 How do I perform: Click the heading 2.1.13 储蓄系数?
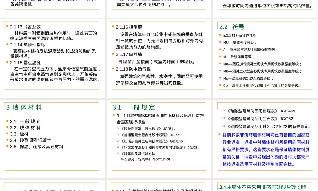tap(25, 27)
